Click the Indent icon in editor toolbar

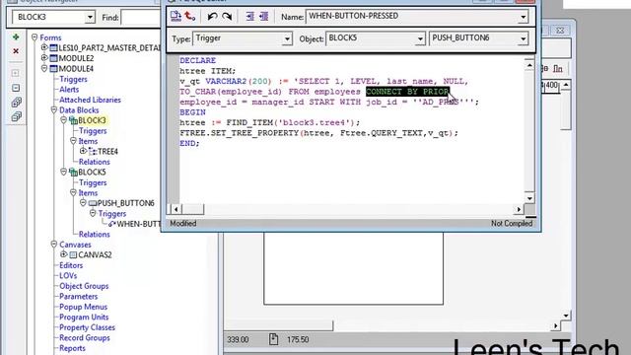tap(249, 17)
